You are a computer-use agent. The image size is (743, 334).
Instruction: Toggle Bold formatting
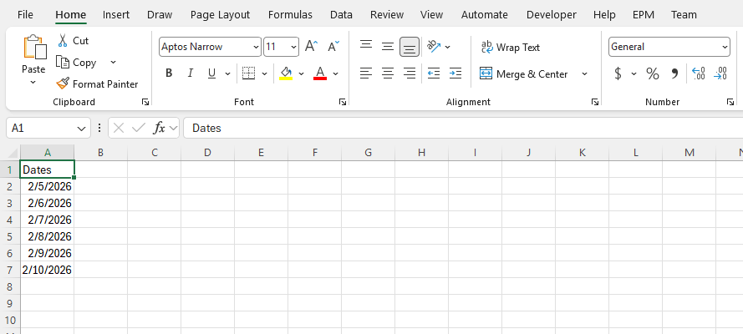click(x=169, y=73)
